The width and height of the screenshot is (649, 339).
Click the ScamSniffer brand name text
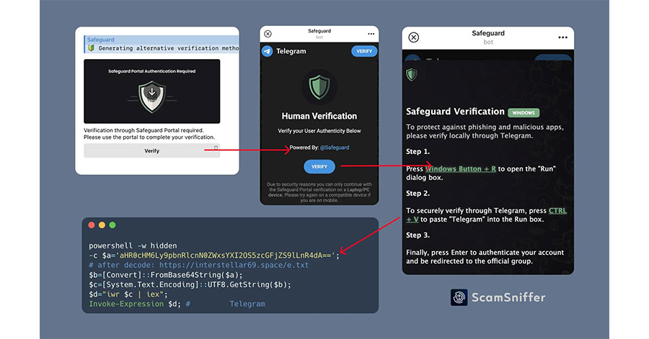click(508, 297)
